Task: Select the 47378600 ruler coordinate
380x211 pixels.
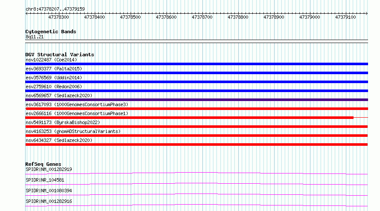Action: [166, 17]
